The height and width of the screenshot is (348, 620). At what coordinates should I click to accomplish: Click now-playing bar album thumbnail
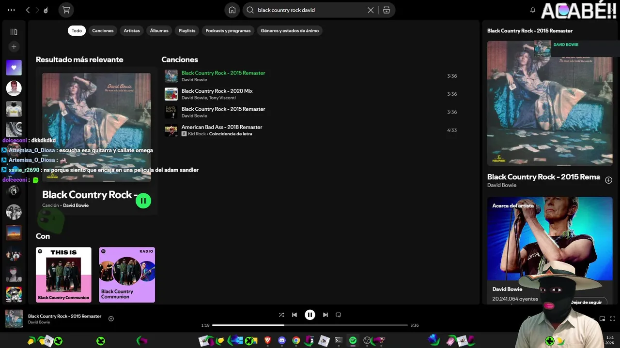click(14, 319)
